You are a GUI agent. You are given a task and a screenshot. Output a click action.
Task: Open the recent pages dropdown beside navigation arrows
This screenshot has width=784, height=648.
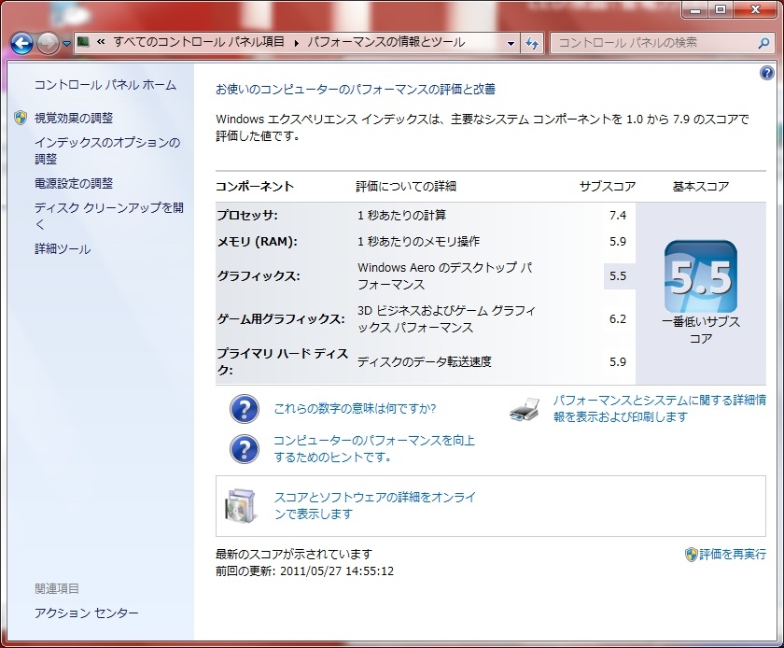tap(67, 44)
